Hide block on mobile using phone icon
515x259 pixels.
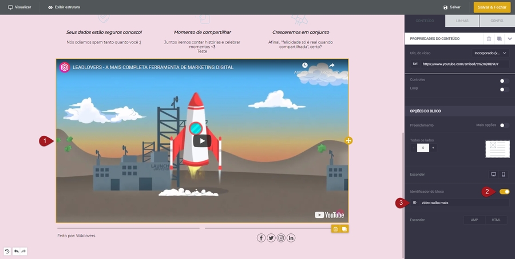click(x=504, y=174)
